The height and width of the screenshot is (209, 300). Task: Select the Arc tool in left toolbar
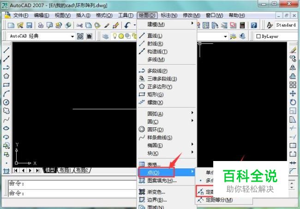coord(6,94)
